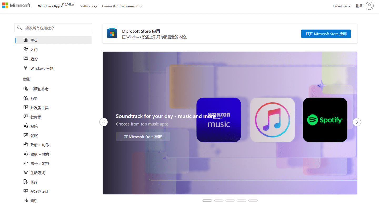Viewport: 379px width, 203px height.
Task: Select the 书籍和参考 category icon
Action: pos(25,89)
